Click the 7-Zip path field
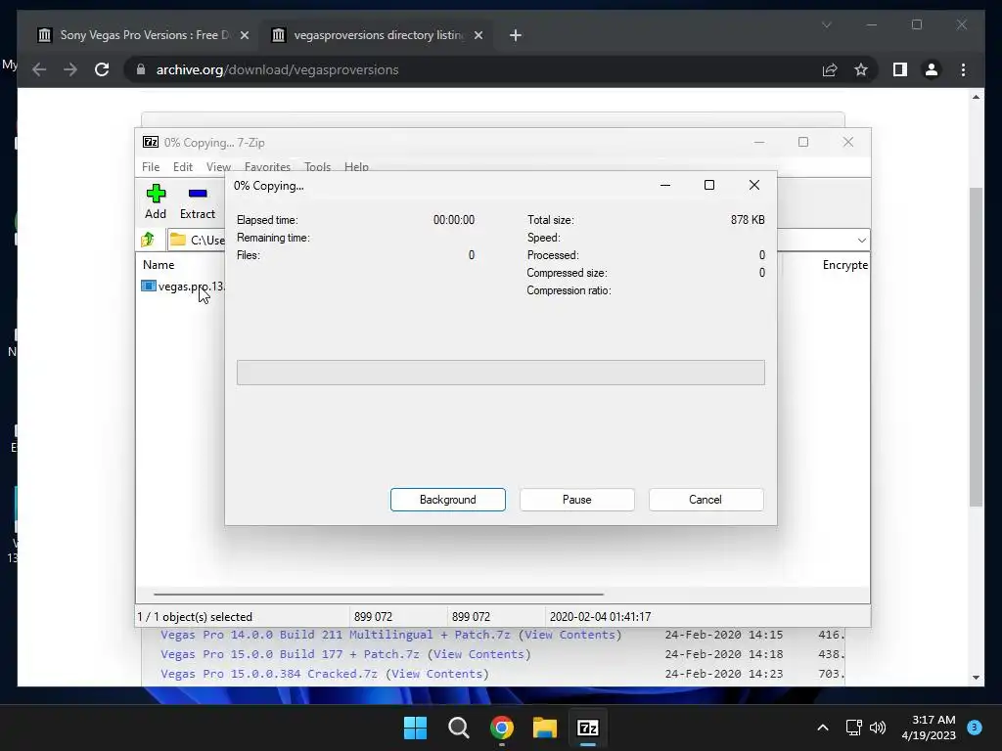Viewport: 1002px width, 751px height. click(196, 241)
